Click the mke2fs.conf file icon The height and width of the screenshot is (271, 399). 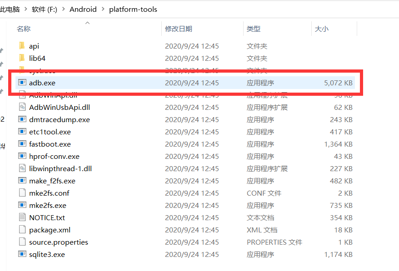(22, 193)
